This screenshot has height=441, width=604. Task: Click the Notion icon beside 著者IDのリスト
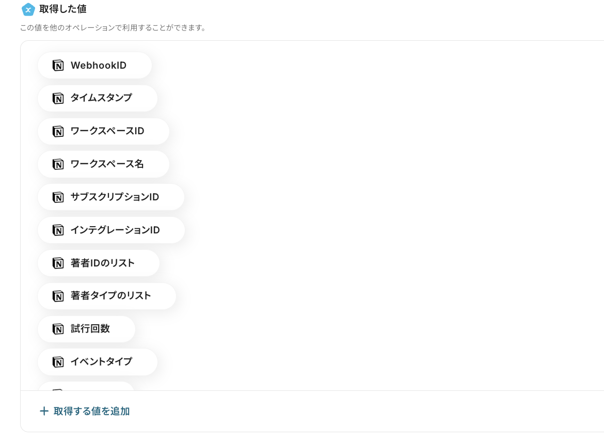coord(58,263)
